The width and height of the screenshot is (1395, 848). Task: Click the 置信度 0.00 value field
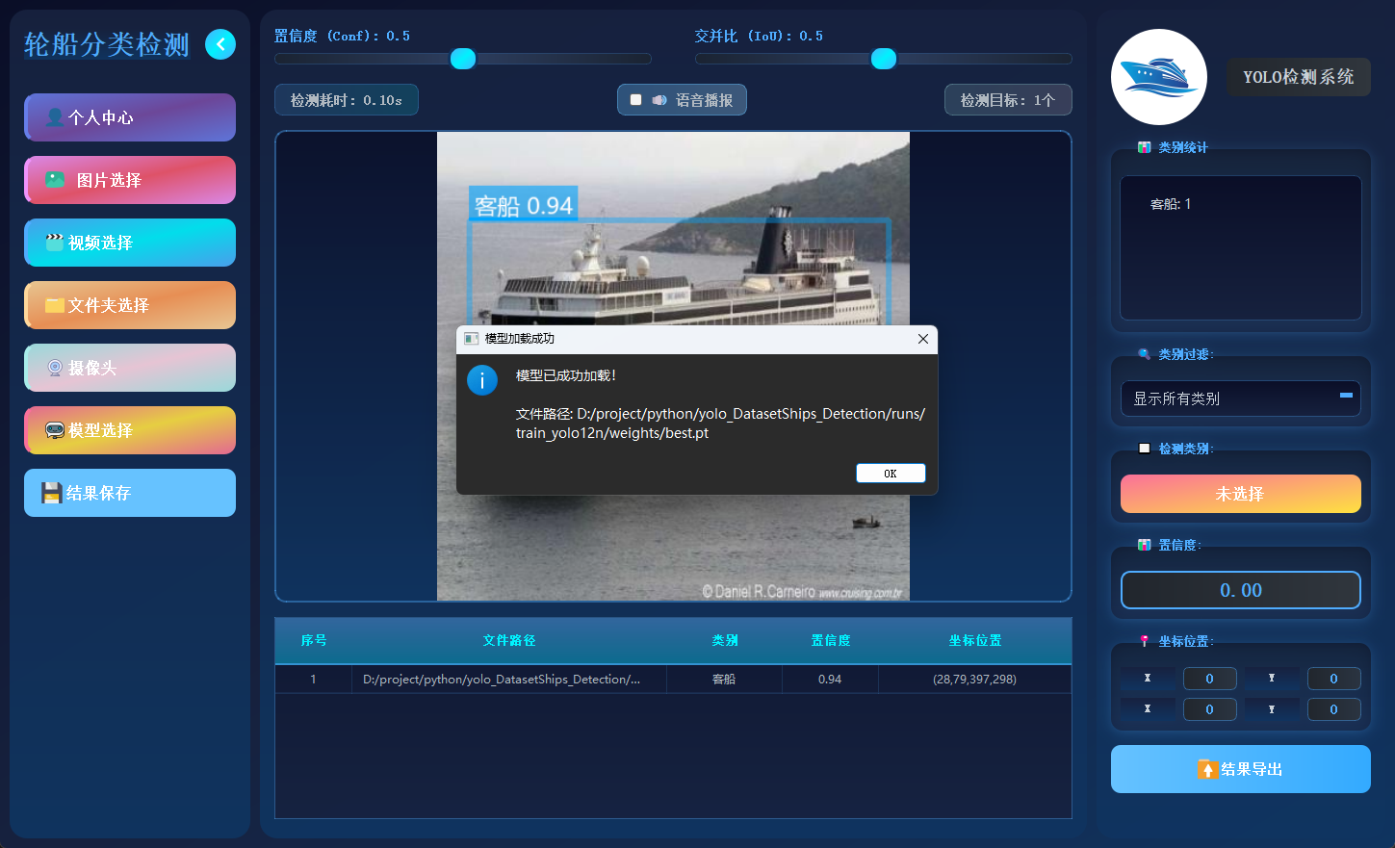pyautogui.click(x=1241, y=590)
